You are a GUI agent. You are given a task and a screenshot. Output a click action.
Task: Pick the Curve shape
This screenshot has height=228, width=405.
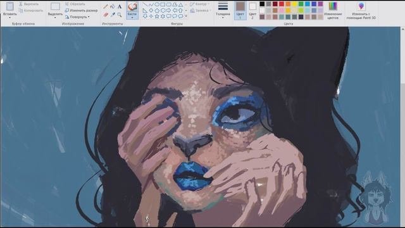[151, 4]
